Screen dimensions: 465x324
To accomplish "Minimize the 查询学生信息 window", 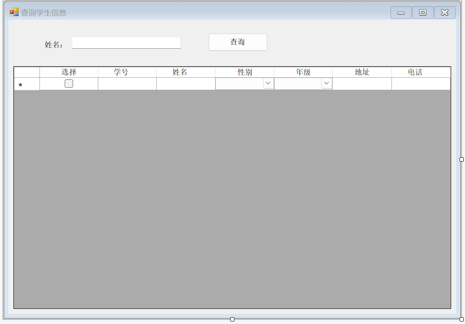I will [x=401, y=13].
